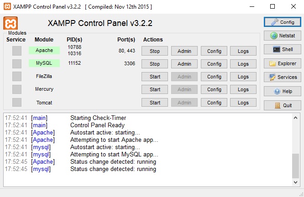
Task: Open the Services icon button
Action: coord(282,77)
